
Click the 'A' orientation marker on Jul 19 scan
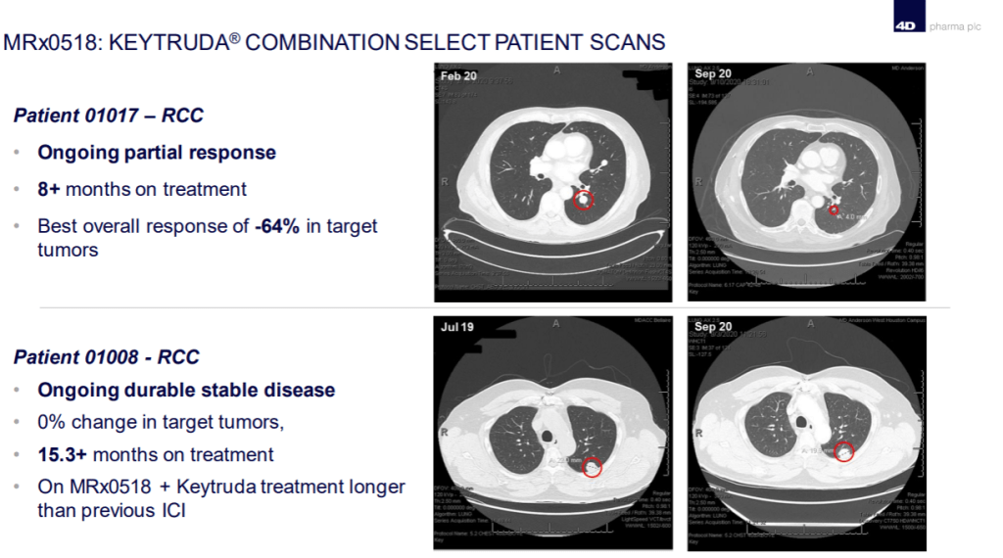tap(555, 324)
